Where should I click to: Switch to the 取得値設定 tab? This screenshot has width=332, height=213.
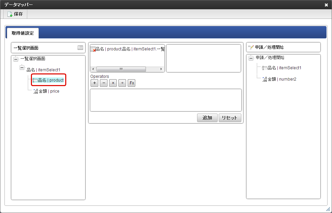tap(23, 33)
